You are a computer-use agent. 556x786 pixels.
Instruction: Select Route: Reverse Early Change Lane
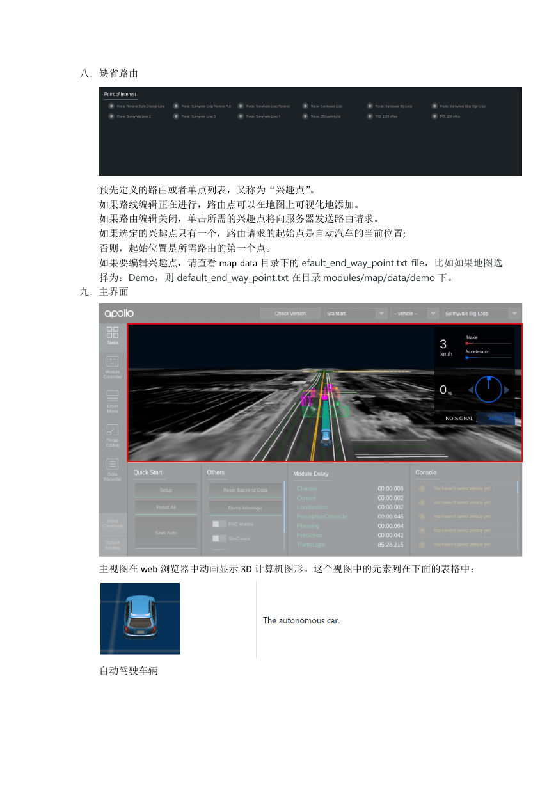tap(137, 106)
